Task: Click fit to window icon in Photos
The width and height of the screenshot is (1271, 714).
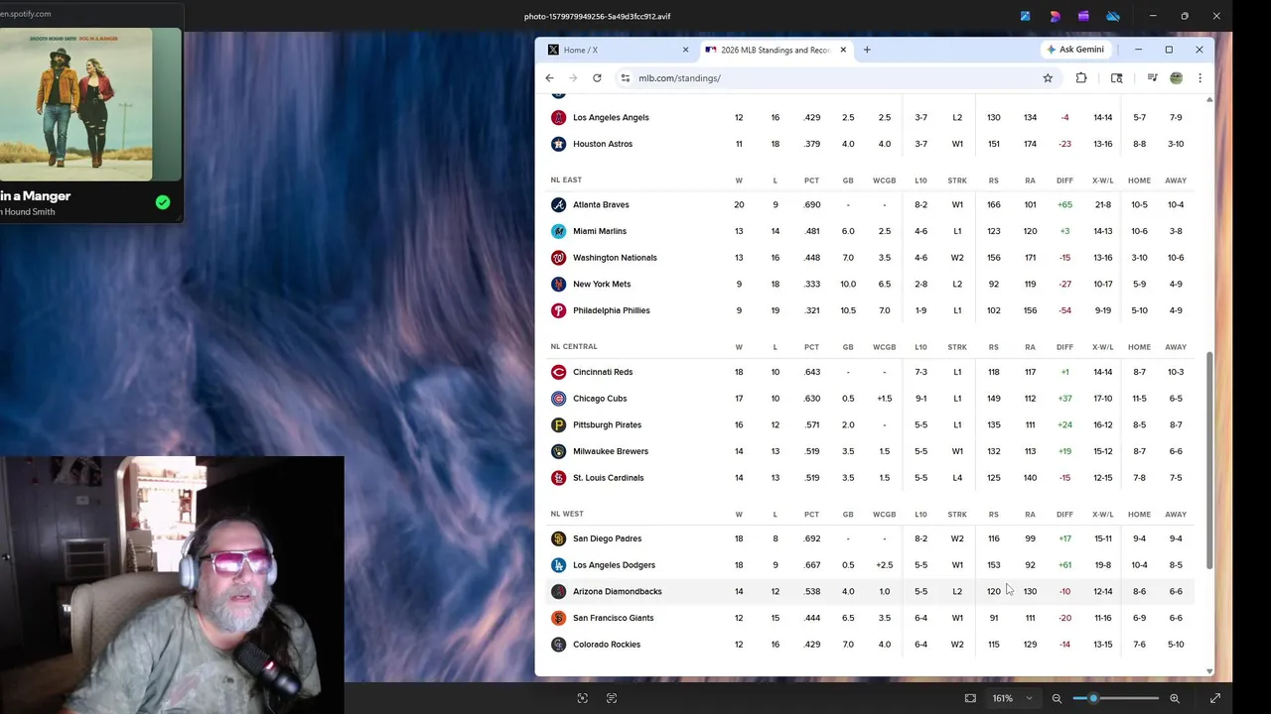Action: coord(970,698)
